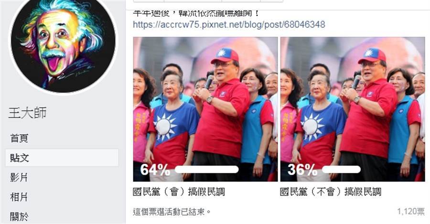Click the right poll image showing 36%
Screen dimensions: 430x224
click(353, 109)
